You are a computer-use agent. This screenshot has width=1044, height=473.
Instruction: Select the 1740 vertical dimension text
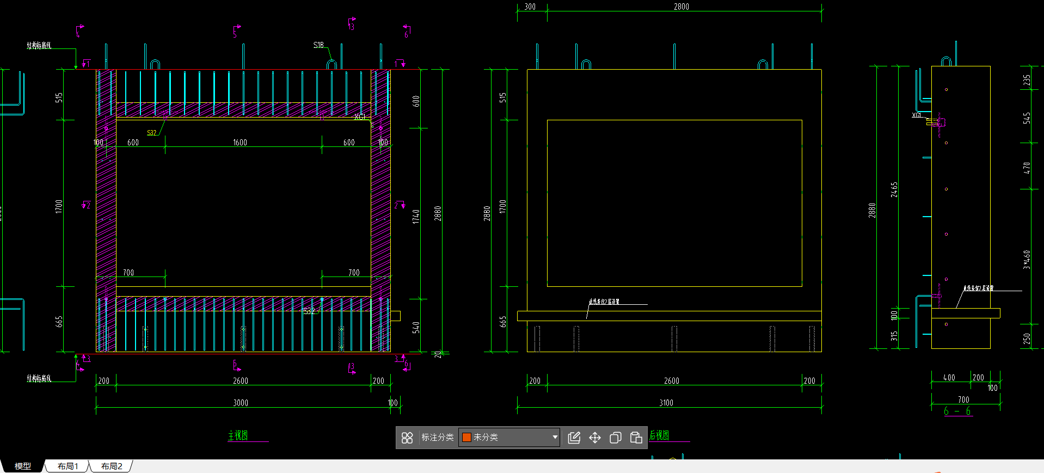point(416,217)
